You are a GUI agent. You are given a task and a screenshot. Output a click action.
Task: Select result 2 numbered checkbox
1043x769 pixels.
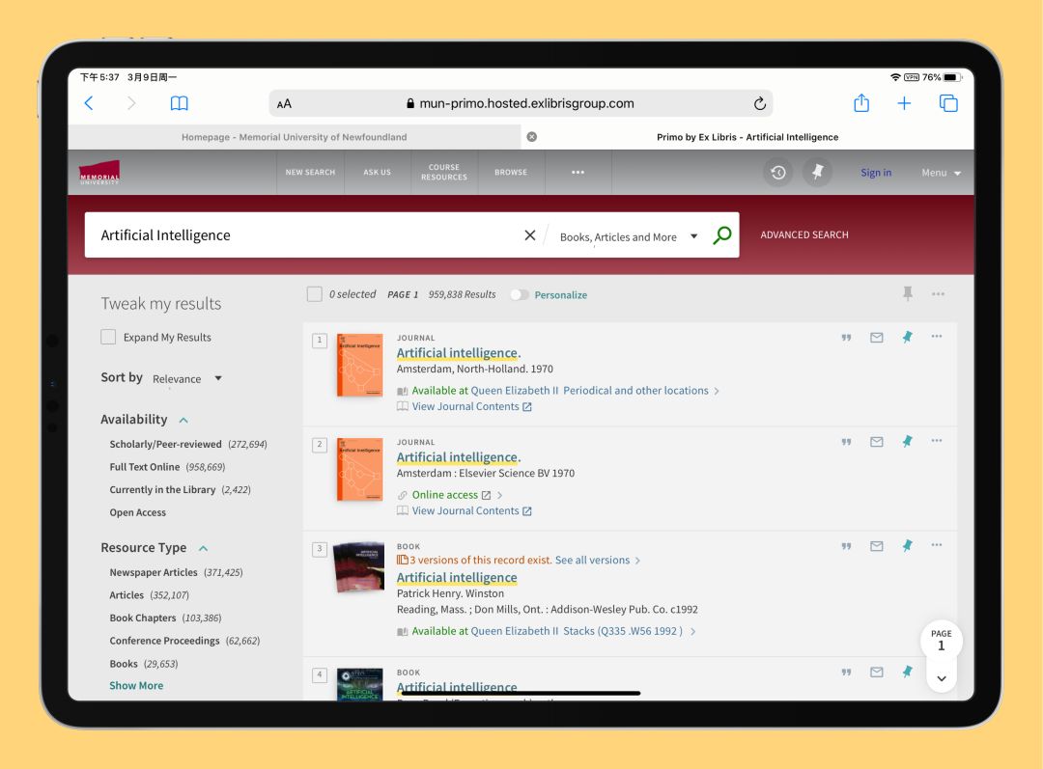click(320, 445)
